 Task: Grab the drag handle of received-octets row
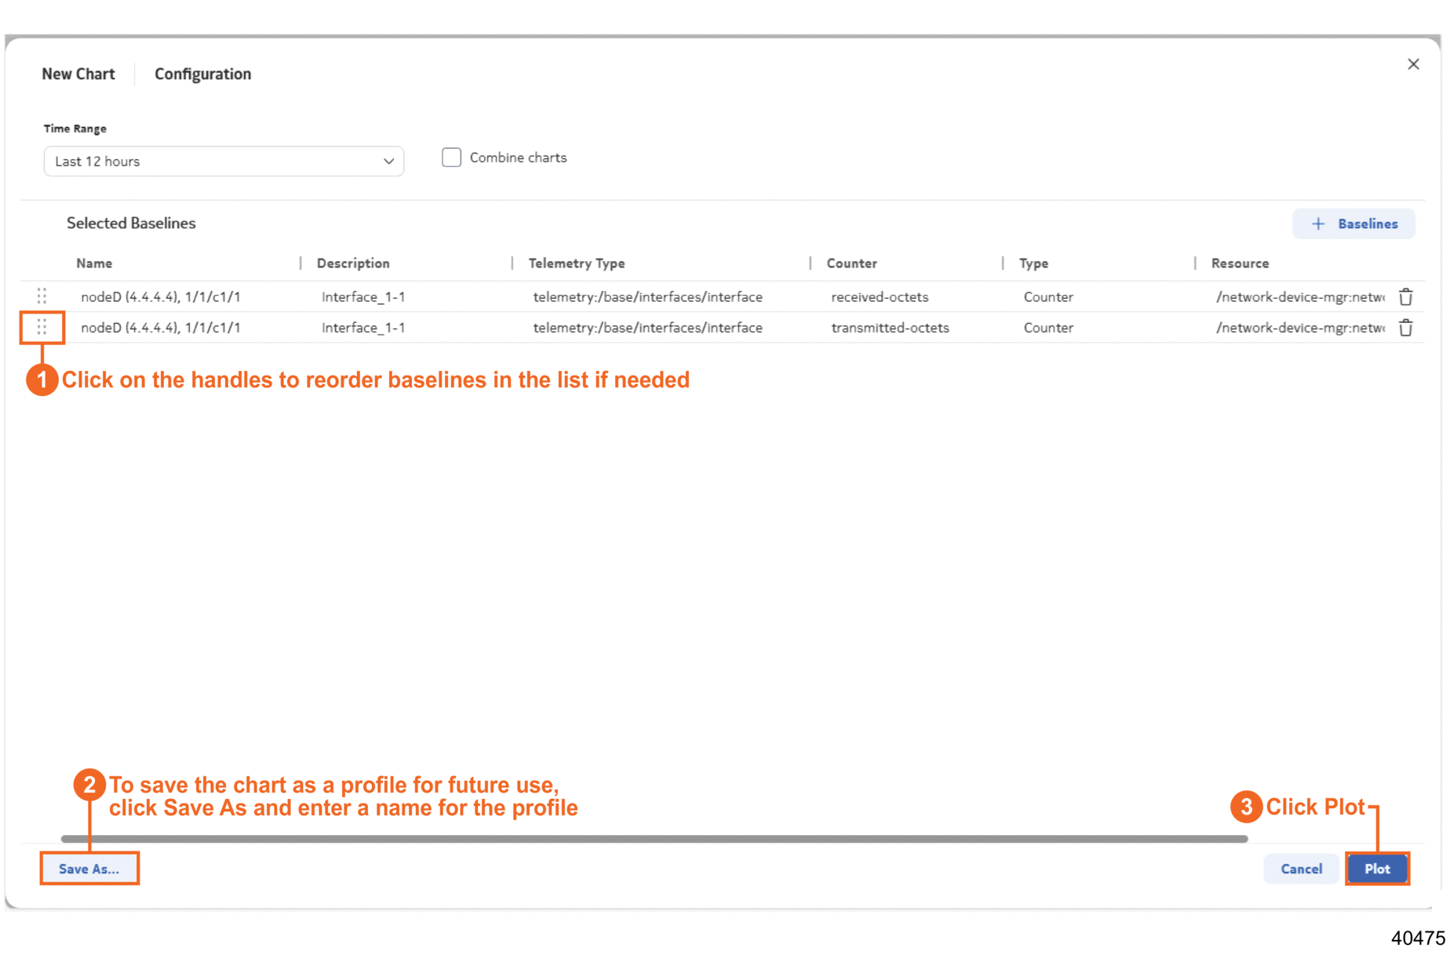42,296
